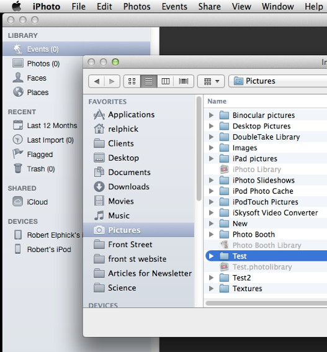
Task: Go forward in the file dialog
Action: (x=112, y=81)
